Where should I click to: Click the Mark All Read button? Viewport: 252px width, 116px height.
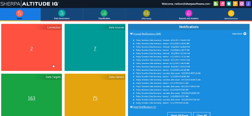(179, 114)
